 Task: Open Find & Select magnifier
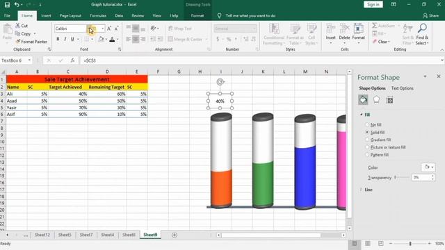click(422, 28)
